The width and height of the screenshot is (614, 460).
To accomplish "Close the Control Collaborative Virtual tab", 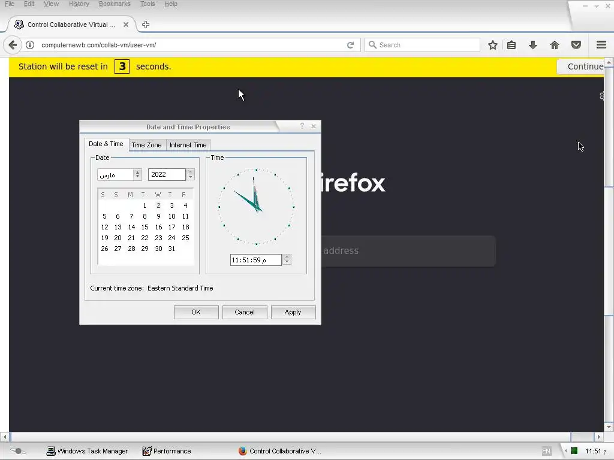I will pyautogui.click(x=126, y=25).
